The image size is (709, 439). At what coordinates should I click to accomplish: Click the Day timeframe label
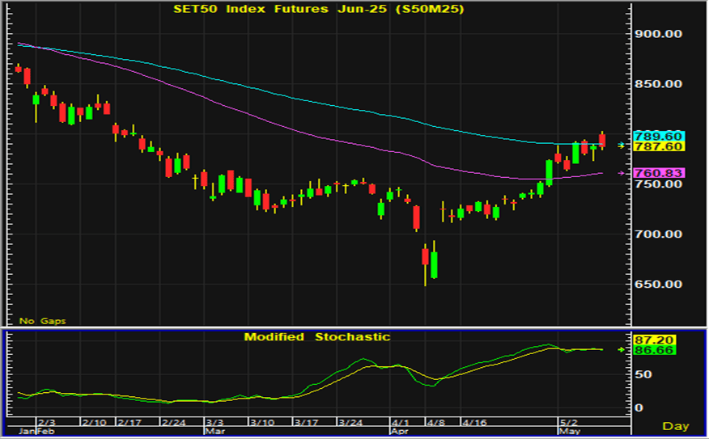(x=675, y=426)
